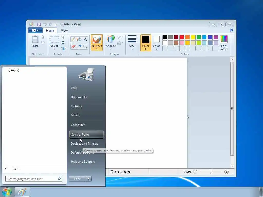The width and height of the screenshot is (263, 197).
Task: Pick the pink color swatch in second row
Action: click(x=182, y=43)
